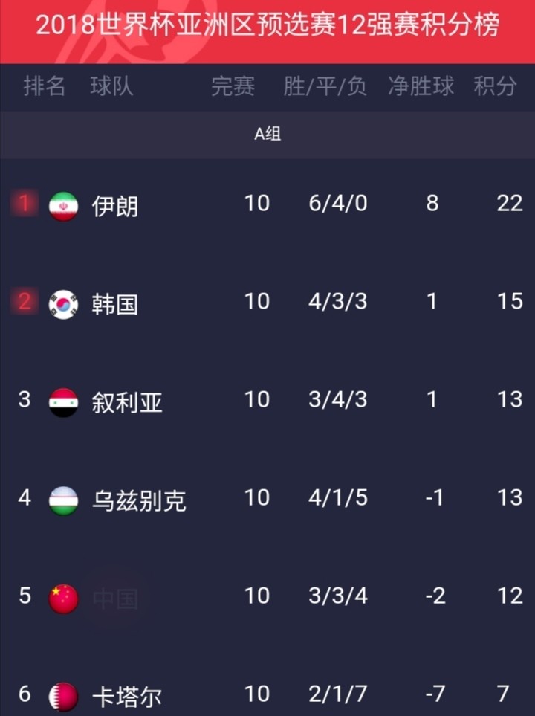Tap the 排名 column header

45,86
